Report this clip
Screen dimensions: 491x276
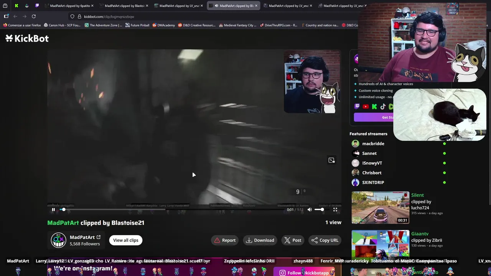[x=225, y=240]
